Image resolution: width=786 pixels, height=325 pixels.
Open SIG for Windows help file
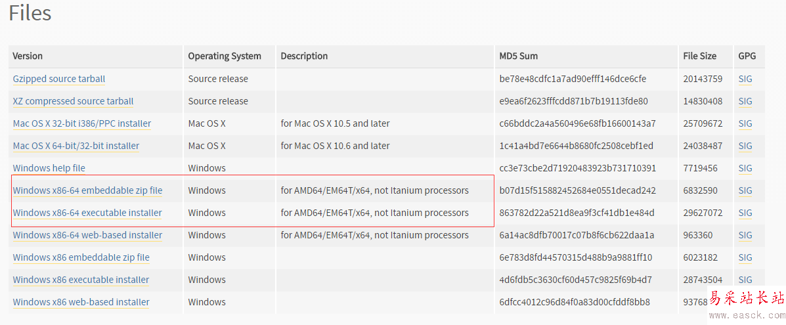pos(745,168)
